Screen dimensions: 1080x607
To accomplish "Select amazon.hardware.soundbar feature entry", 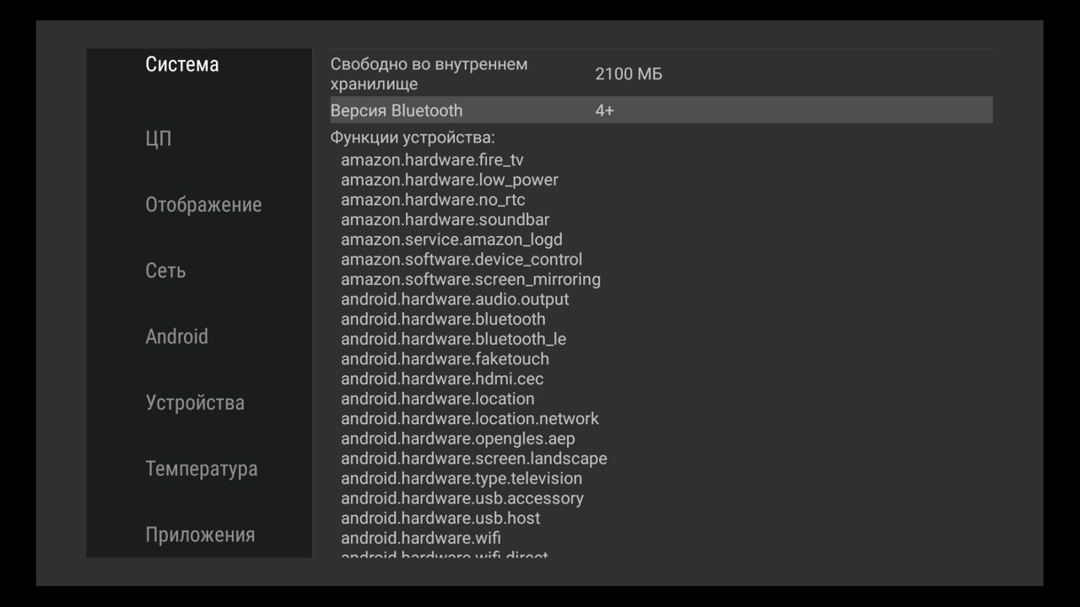I will [445, 220].
